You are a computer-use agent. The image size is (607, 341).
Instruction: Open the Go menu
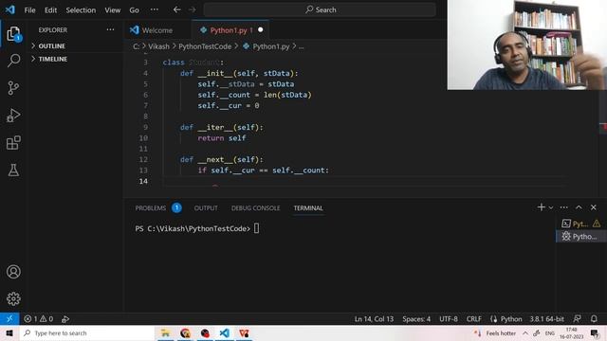click(134, 10)
